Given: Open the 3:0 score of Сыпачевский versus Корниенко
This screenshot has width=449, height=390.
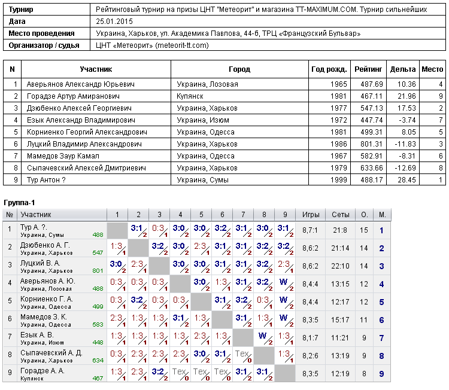Looking at the screenshot, I should [x=201, y=356].
